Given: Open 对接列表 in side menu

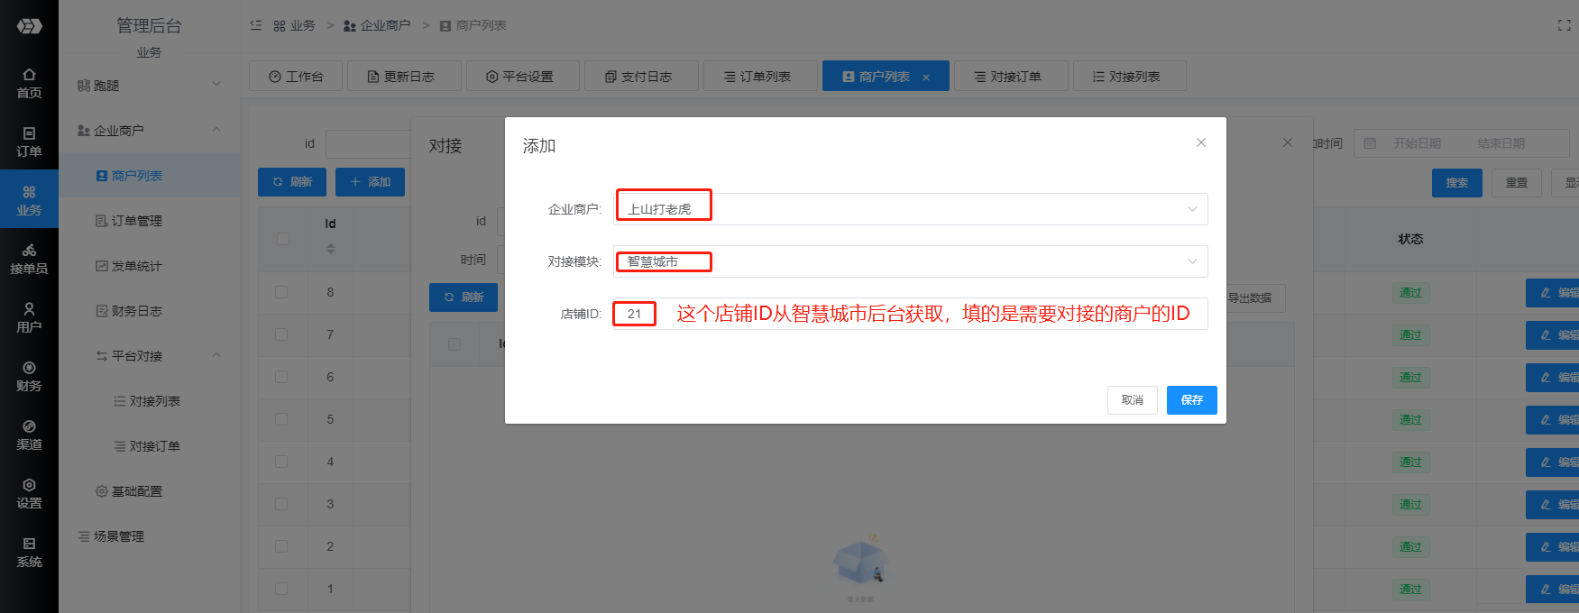Looking at the screenshot, I should 149,401.
